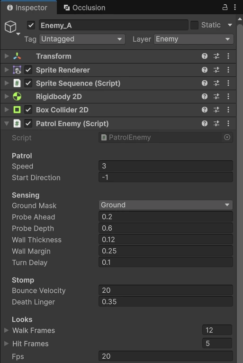Open the Static flags dropdown arrow
Screen dimensions: 243x363
tap(230, 25)
